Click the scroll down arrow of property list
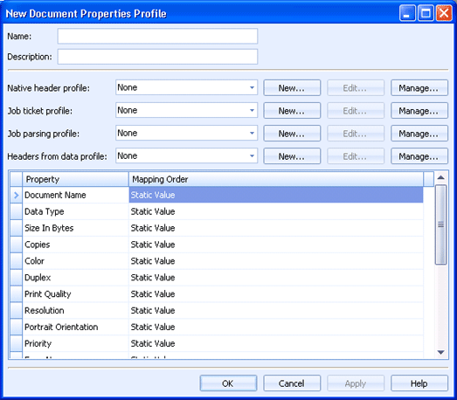This screenshot has height=400, width=457. click(x=440, y=353)
